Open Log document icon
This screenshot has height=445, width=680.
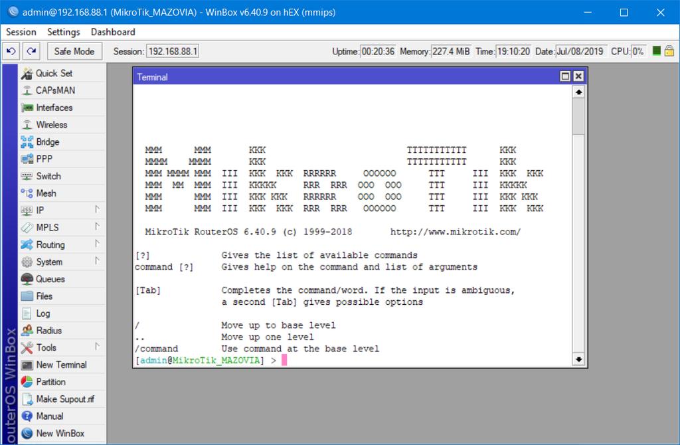[27, 313]
